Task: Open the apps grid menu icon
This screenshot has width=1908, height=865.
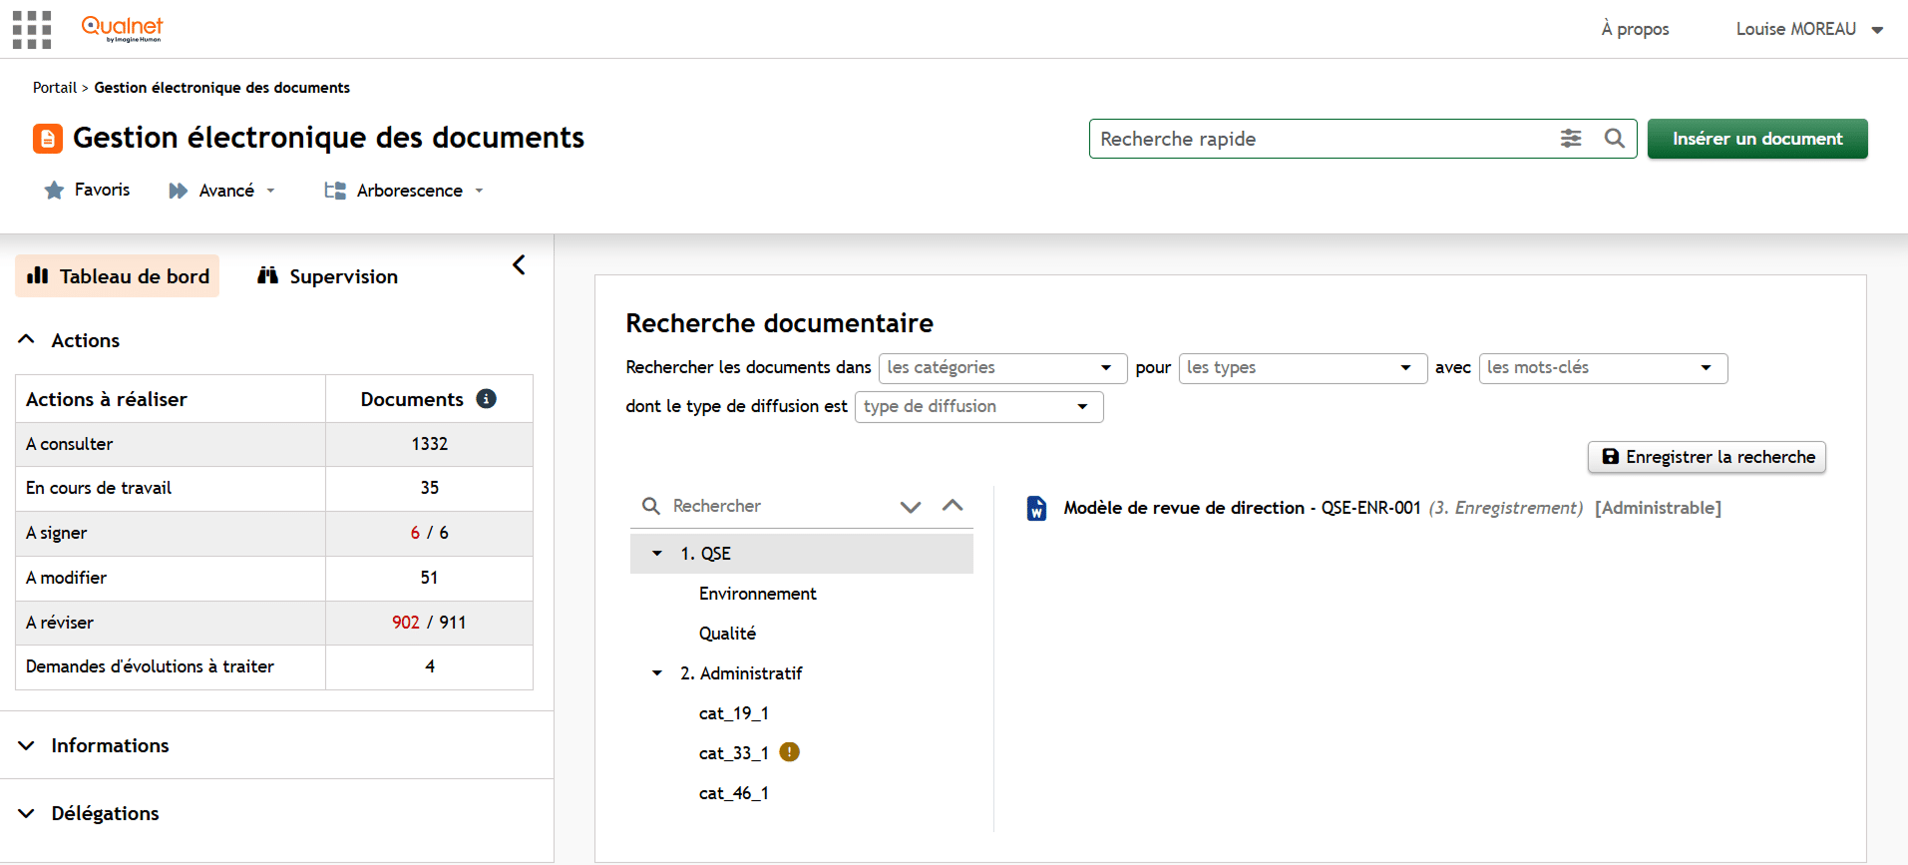Action: pos(32,30)
